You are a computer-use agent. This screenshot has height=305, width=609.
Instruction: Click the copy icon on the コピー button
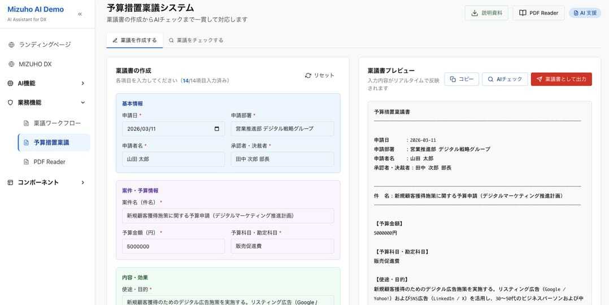pos(453,79)
